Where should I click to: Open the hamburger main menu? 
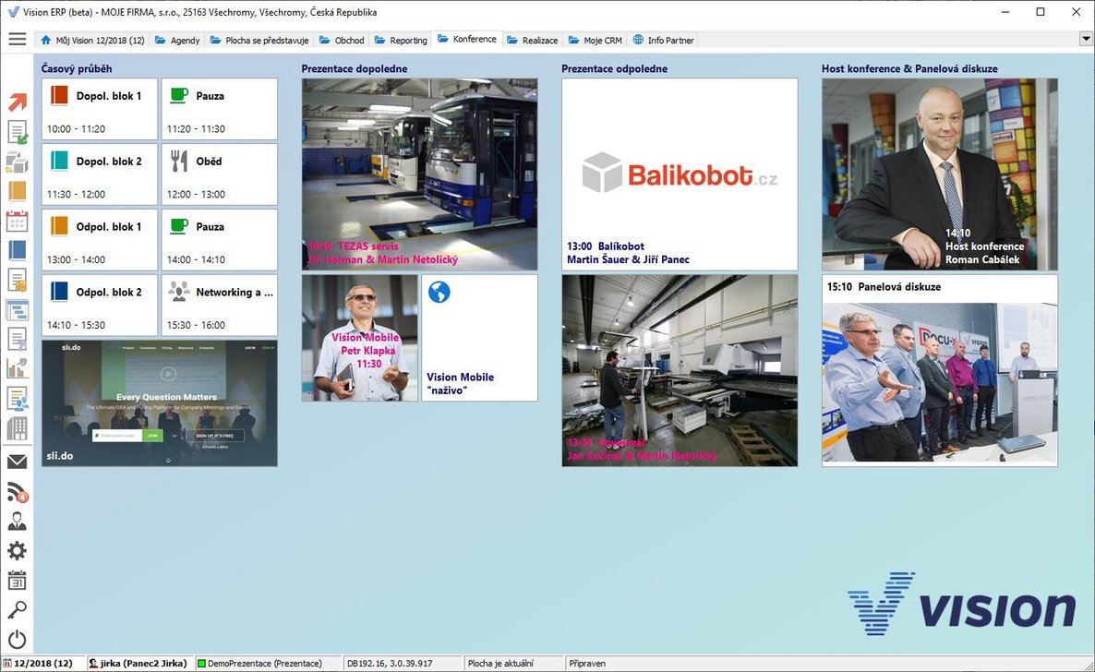(x=17, y=39)
